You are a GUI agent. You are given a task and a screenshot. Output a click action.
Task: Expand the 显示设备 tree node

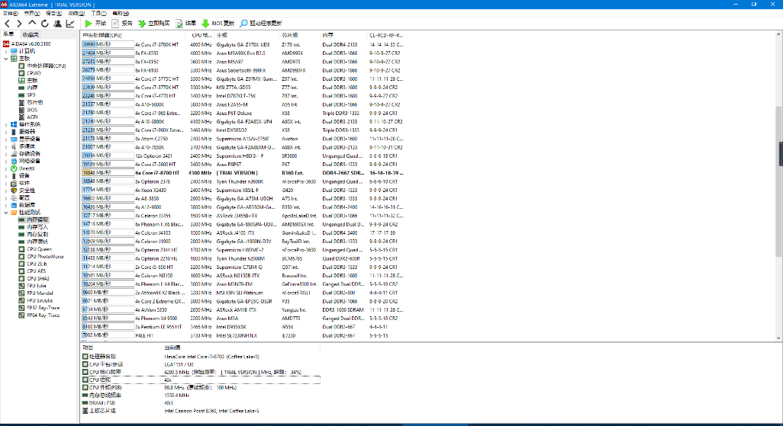point(6,139)
